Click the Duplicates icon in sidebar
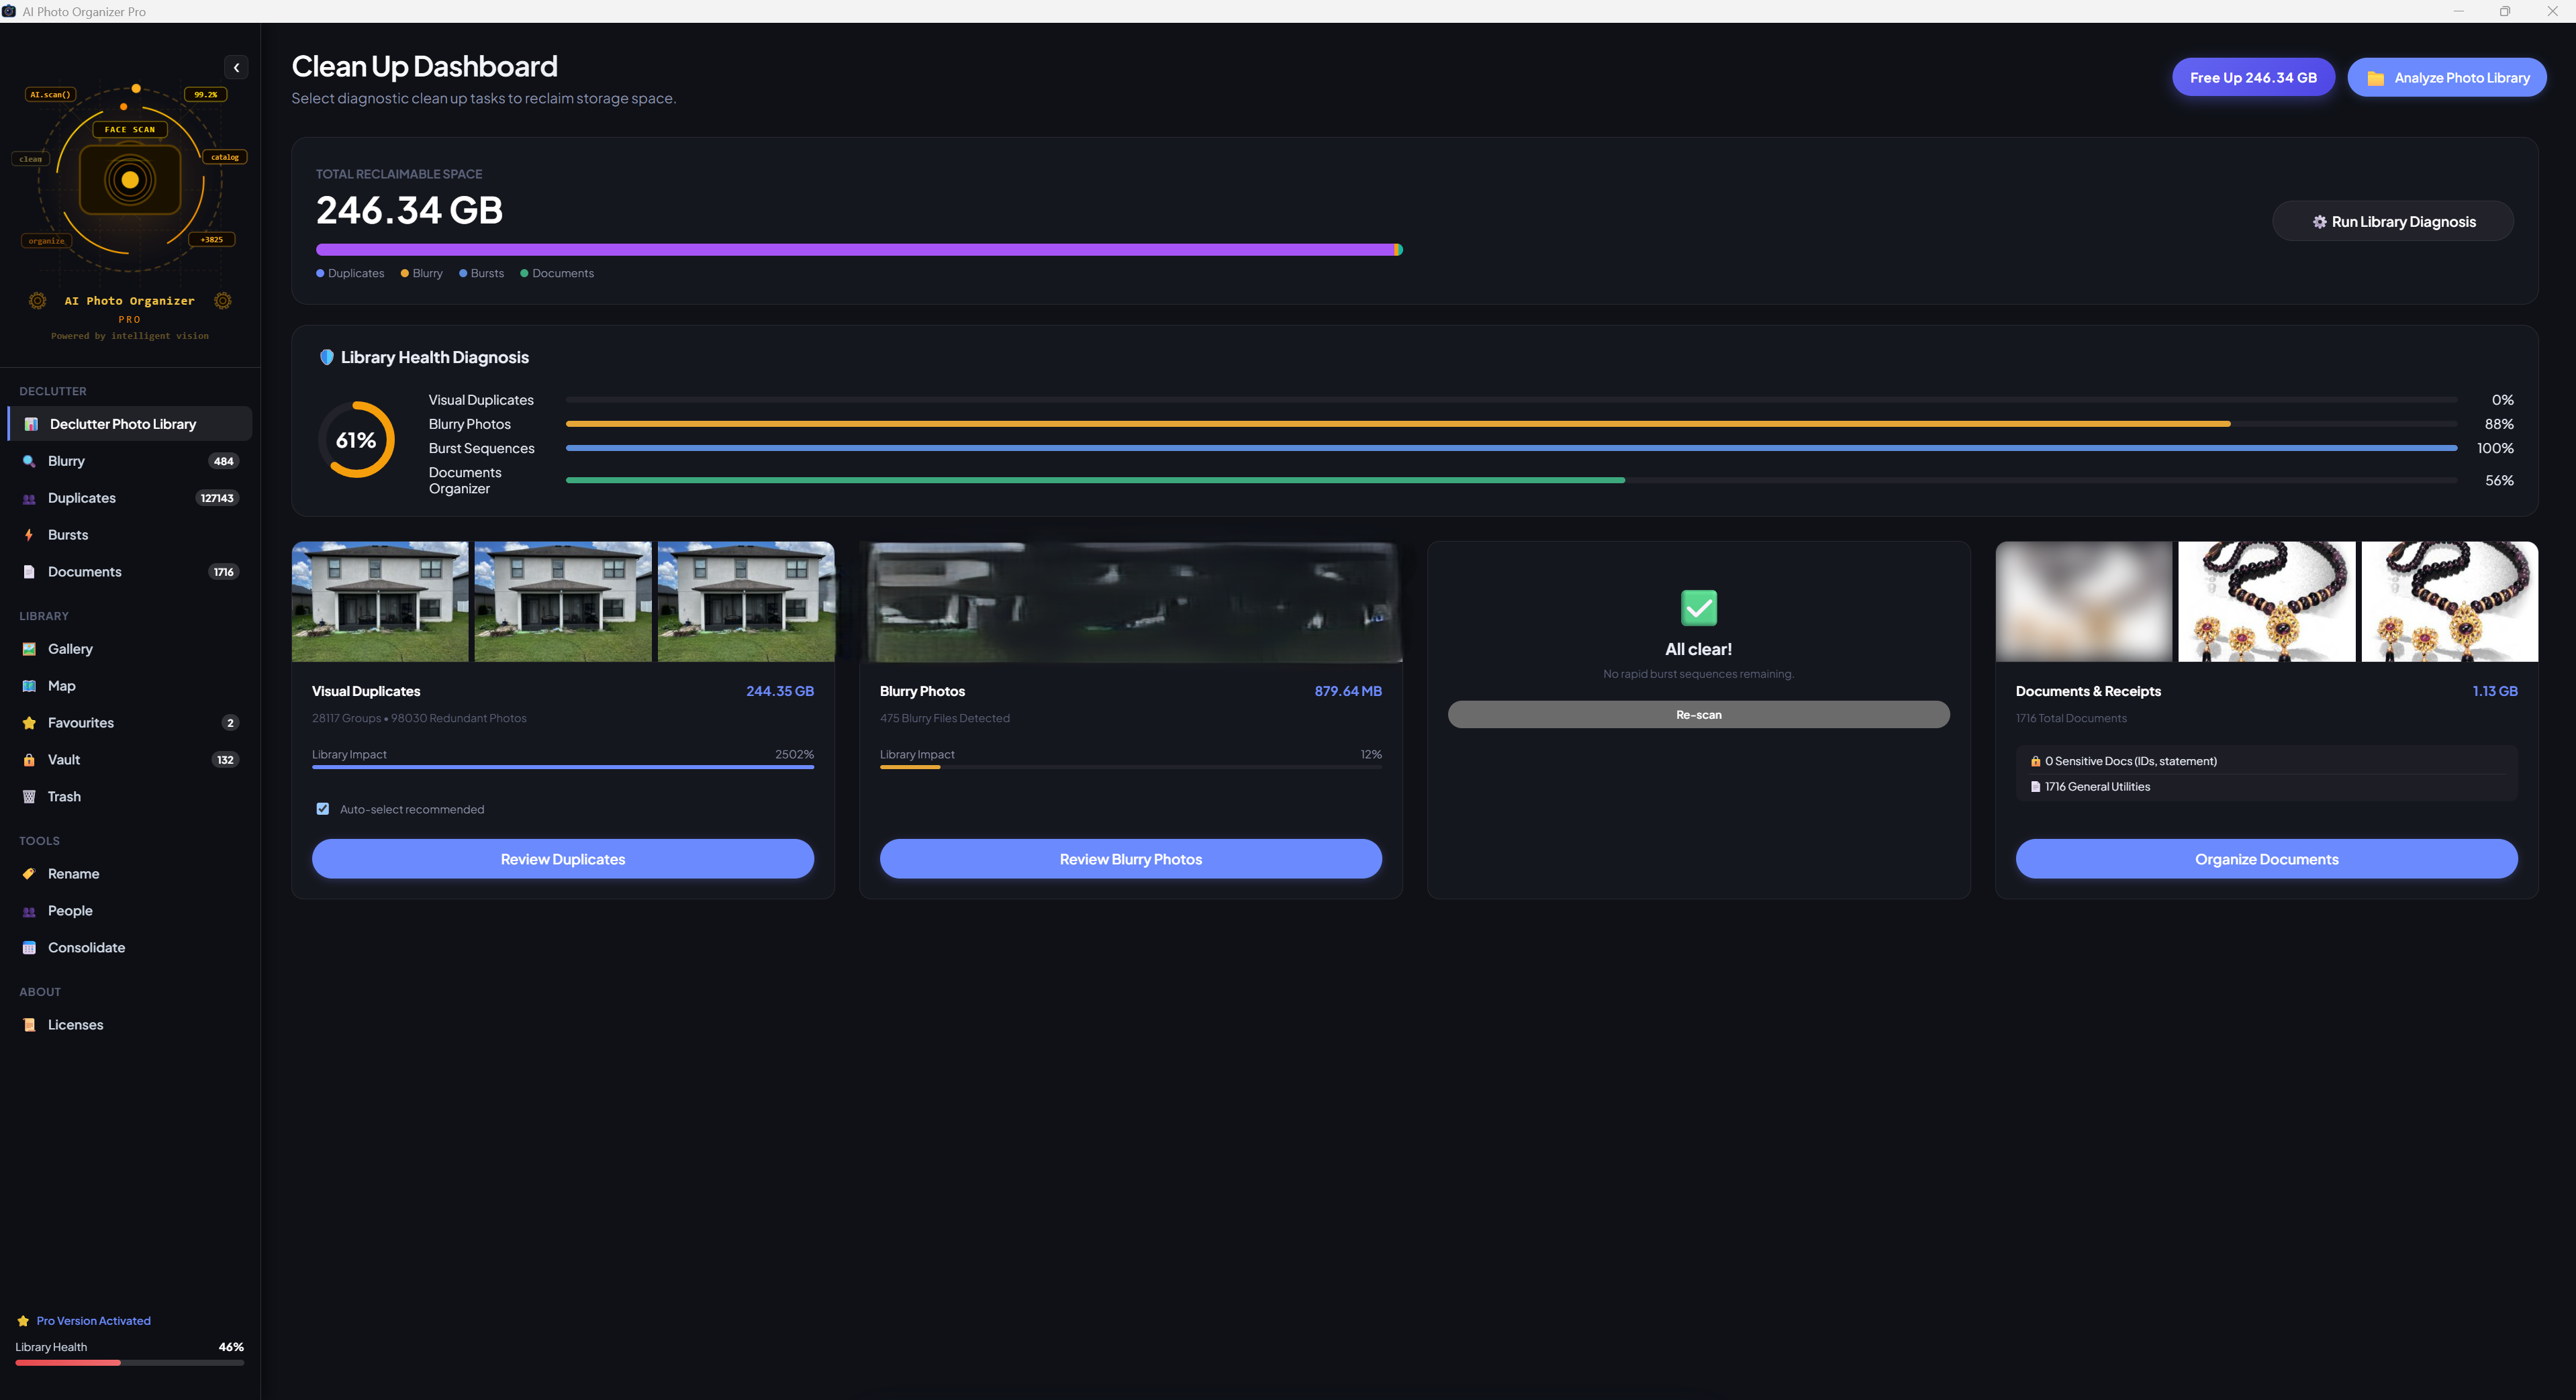Viewport: 2576px width, 1400px height. tap(29, 498)
